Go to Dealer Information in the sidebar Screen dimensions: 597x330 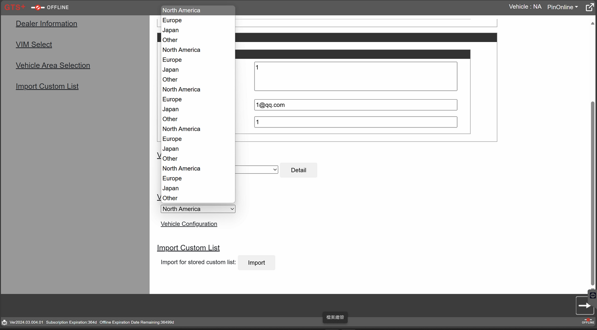tap(46, 24)
